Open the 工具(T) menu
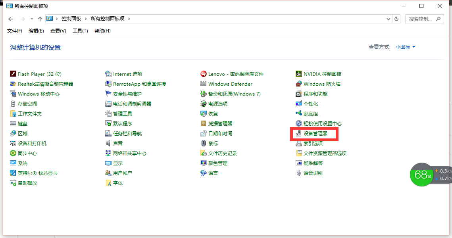Screen dimensions: 452x238 (x=80, y=31)
